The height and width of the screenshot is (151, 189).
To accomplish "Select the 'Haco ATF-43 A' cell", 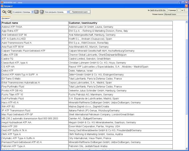I will click(35, 103).
